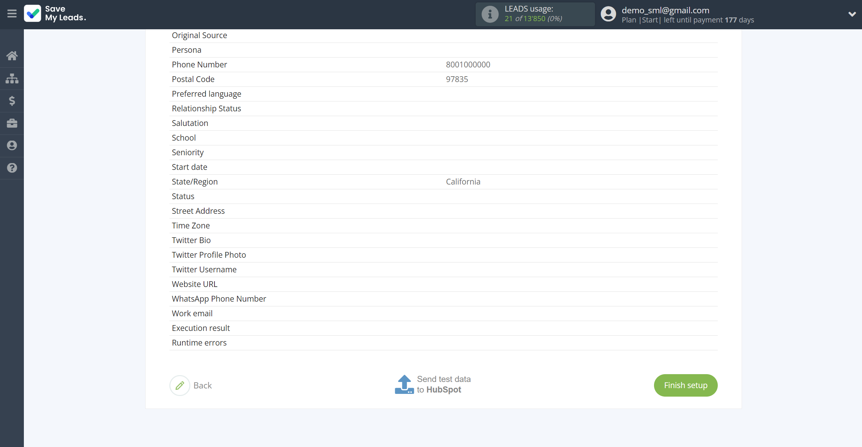Click the Persona row label
This screenshot has height=447, width=862.
tap(187, 50)
